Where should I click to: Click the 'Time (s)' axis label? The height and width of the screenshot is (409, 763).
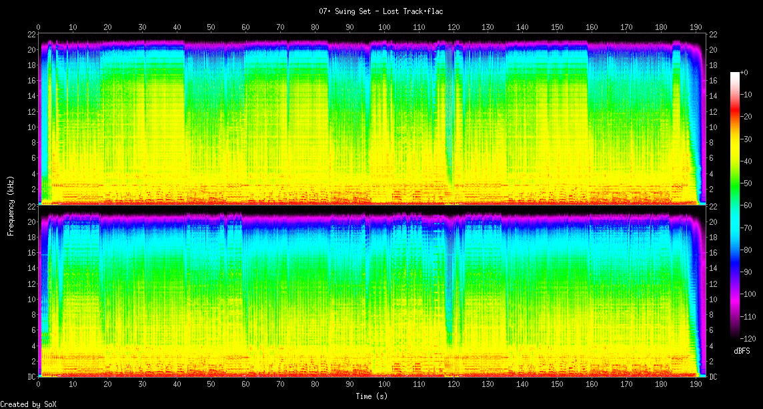pos(373,396)
